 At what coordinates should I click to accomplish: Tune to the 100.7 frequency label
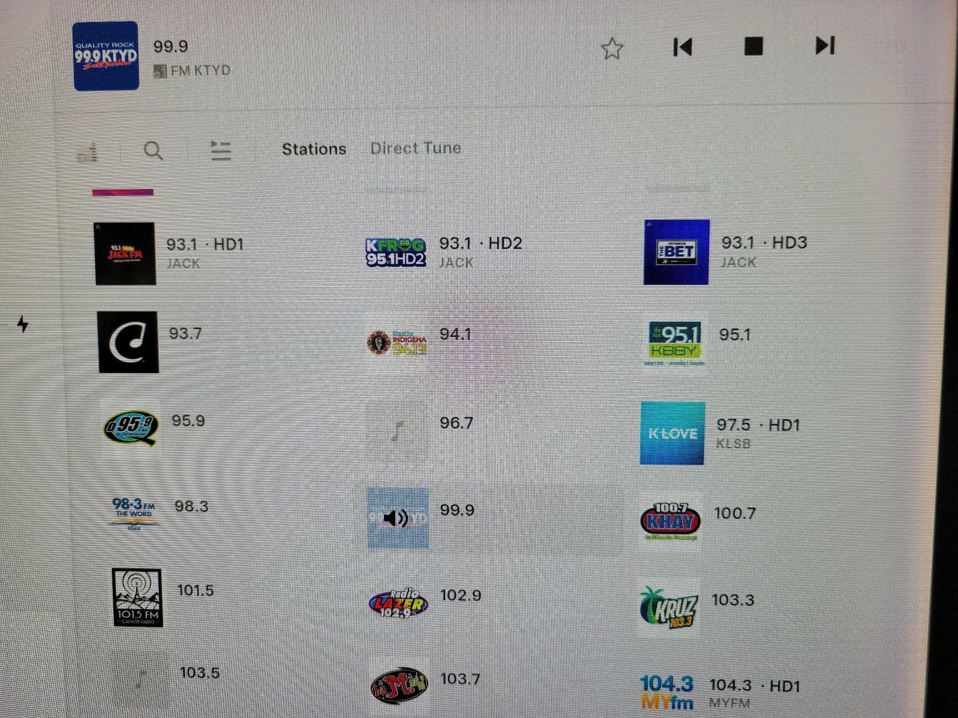pos(735,513)
